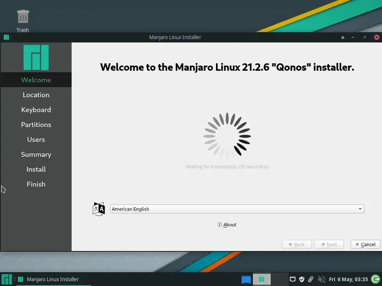Click the About link
The height and width of the screenshot is (286, 382).
pyautogui.click(x=227, y=225)
